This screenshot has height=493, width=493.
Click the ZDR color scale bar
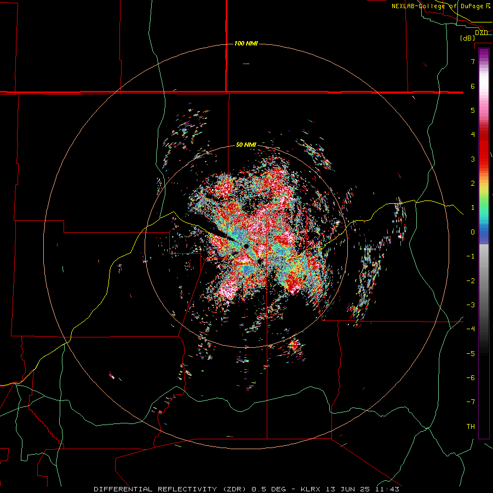[x=484, y=243]
